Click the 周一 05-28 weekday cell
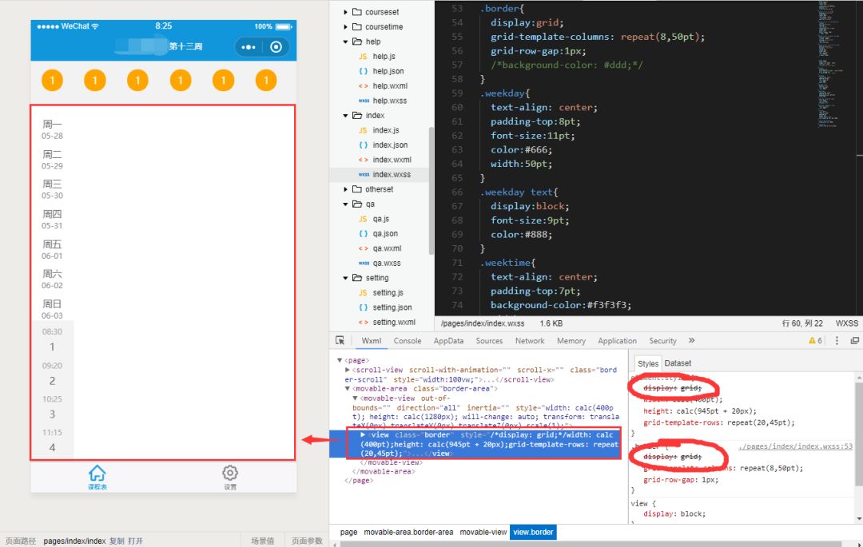The image size is (863, 547). click(x=52, y=129)
